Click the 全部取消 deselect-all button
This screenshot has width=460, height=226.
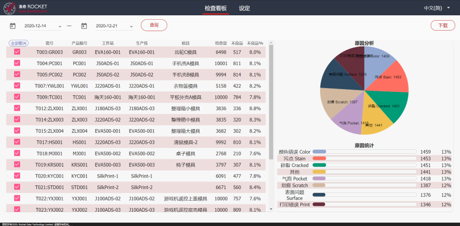tap(19, 43)
